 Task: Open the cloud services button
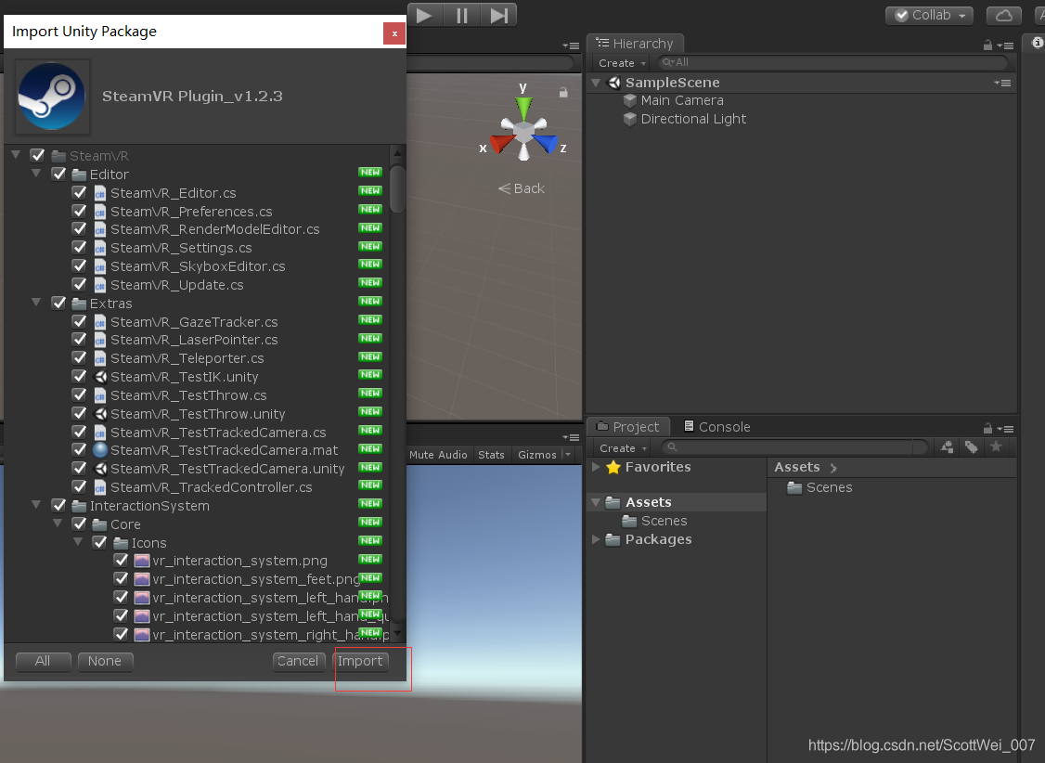click(1003, 16)
